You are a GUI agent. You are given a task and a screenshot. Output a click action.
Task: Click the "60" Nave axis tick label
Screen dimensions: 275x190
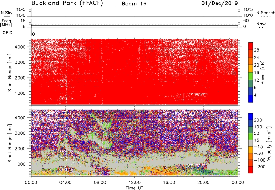pyautogui.click(x=246, y=21)
